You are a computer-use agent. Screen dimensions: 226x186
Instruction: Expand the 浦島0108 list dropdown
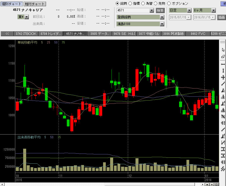162,24
